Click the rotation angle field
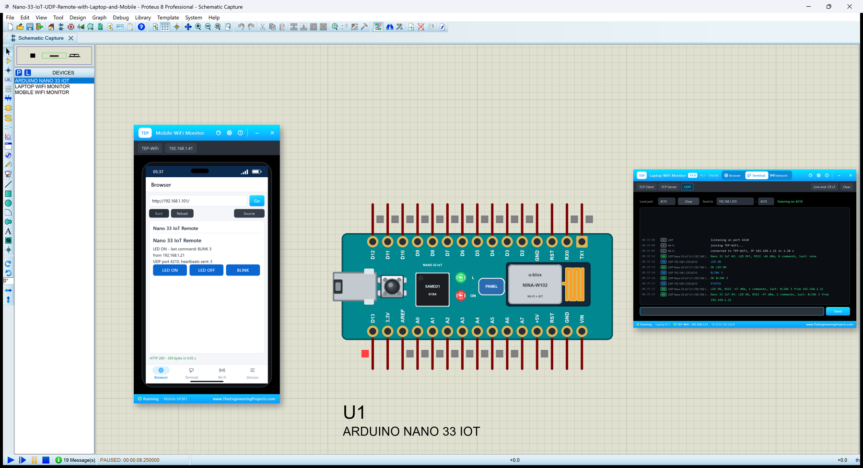 click(8, 281)
